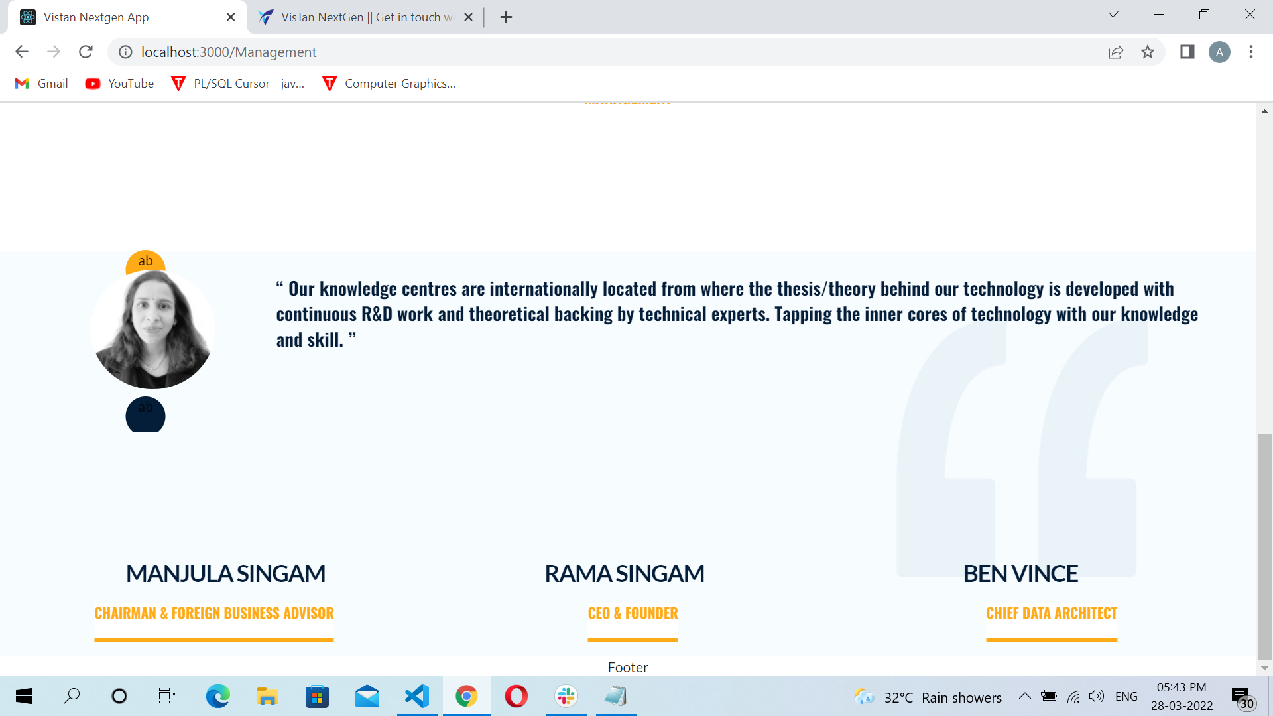Screen dimensions: 1273x716
Task: Share this page icon
Action: (x=1116, y=52)
